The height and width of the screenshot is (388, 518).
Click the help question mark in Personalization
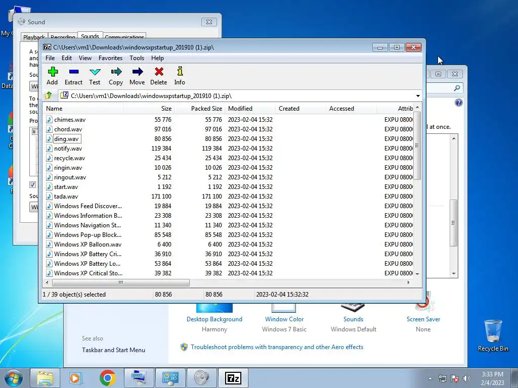click(458, 103)
